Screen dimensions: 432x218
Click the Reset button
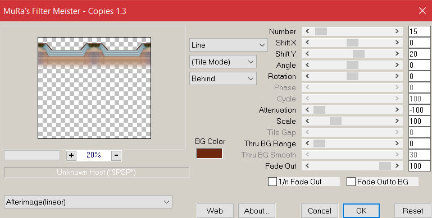coord(413,211)
